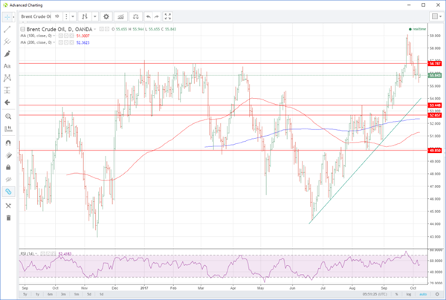Remove drawings with the trash icon

click(x=8, y=218)
